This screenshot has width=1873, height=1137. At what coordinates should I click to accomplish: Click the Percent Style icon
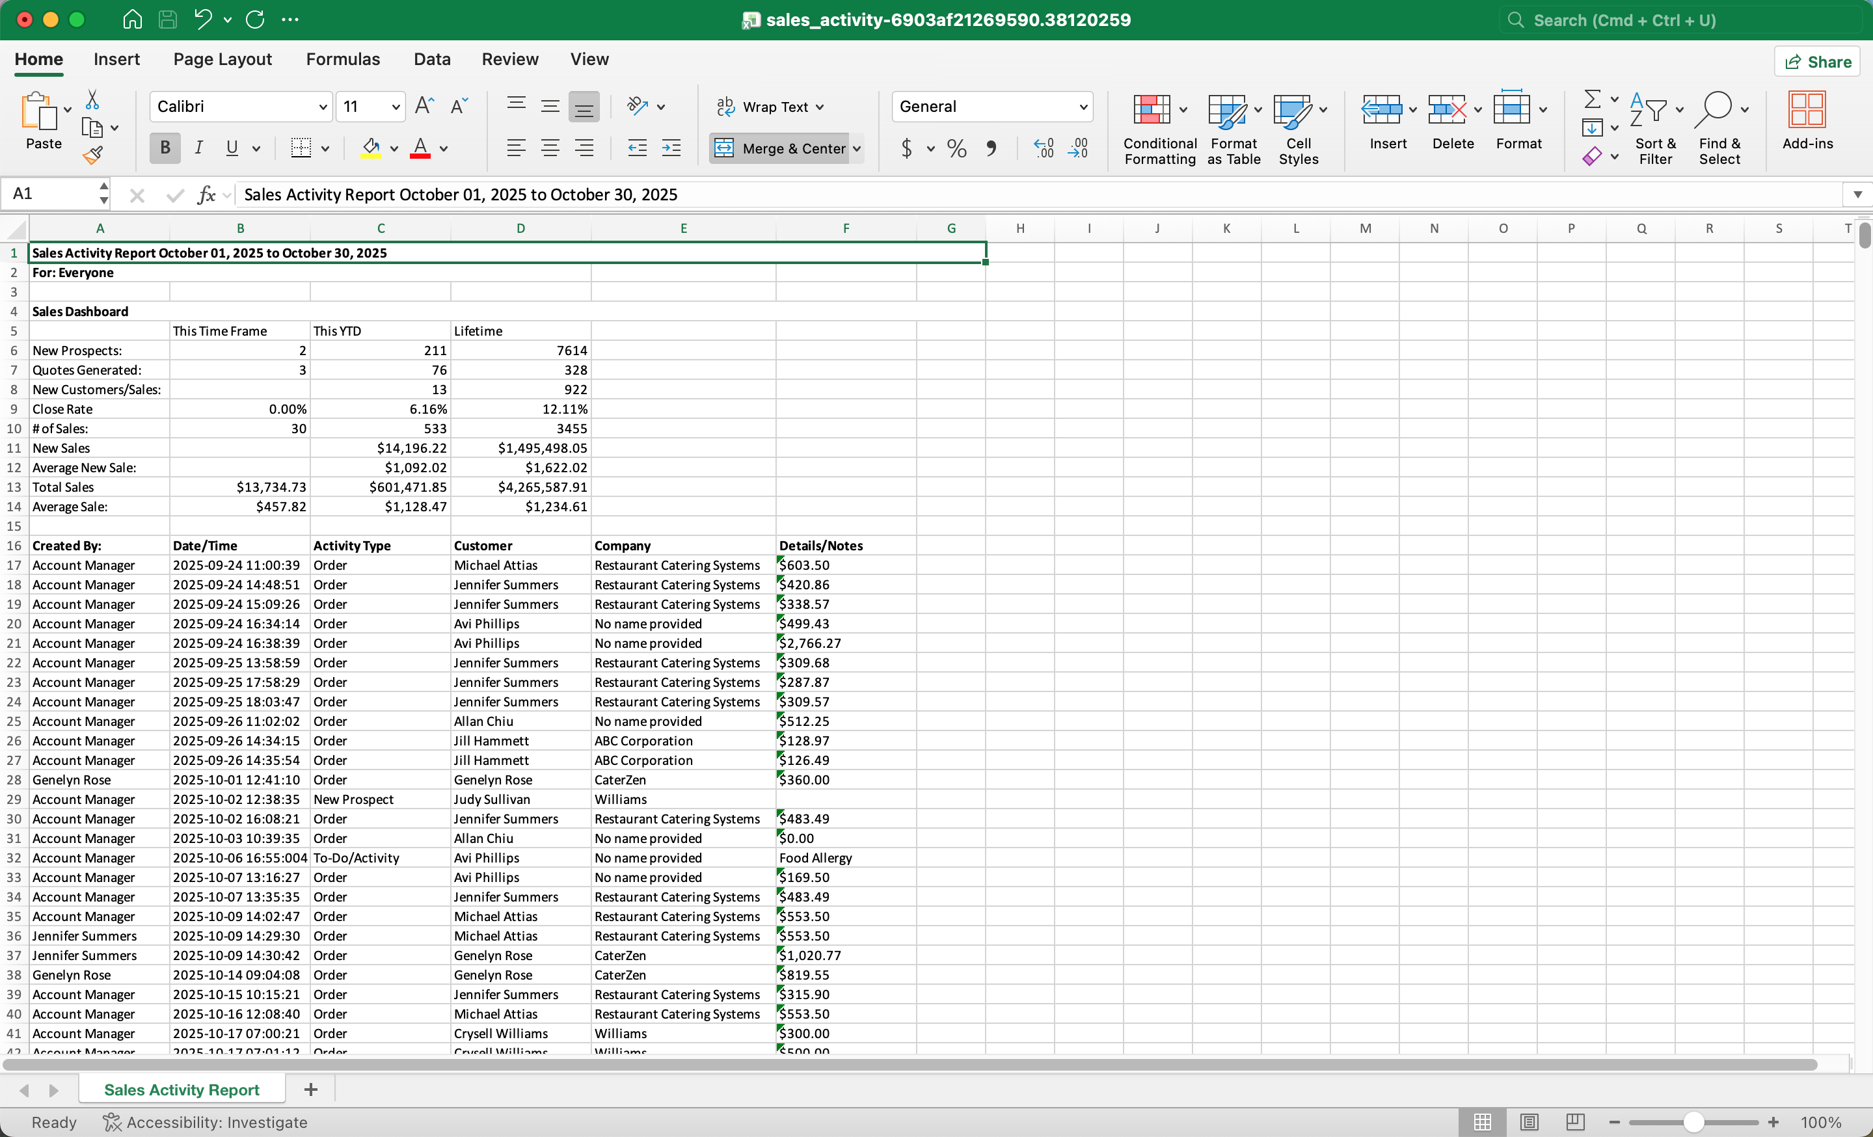957,148
